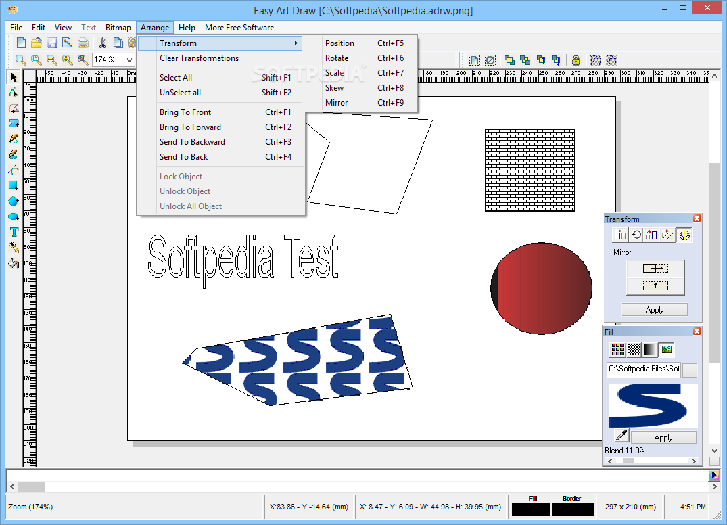Print the document using the printer icon
Image resolution: width=727 pixels, height=525 pixels.
[83, 43]
